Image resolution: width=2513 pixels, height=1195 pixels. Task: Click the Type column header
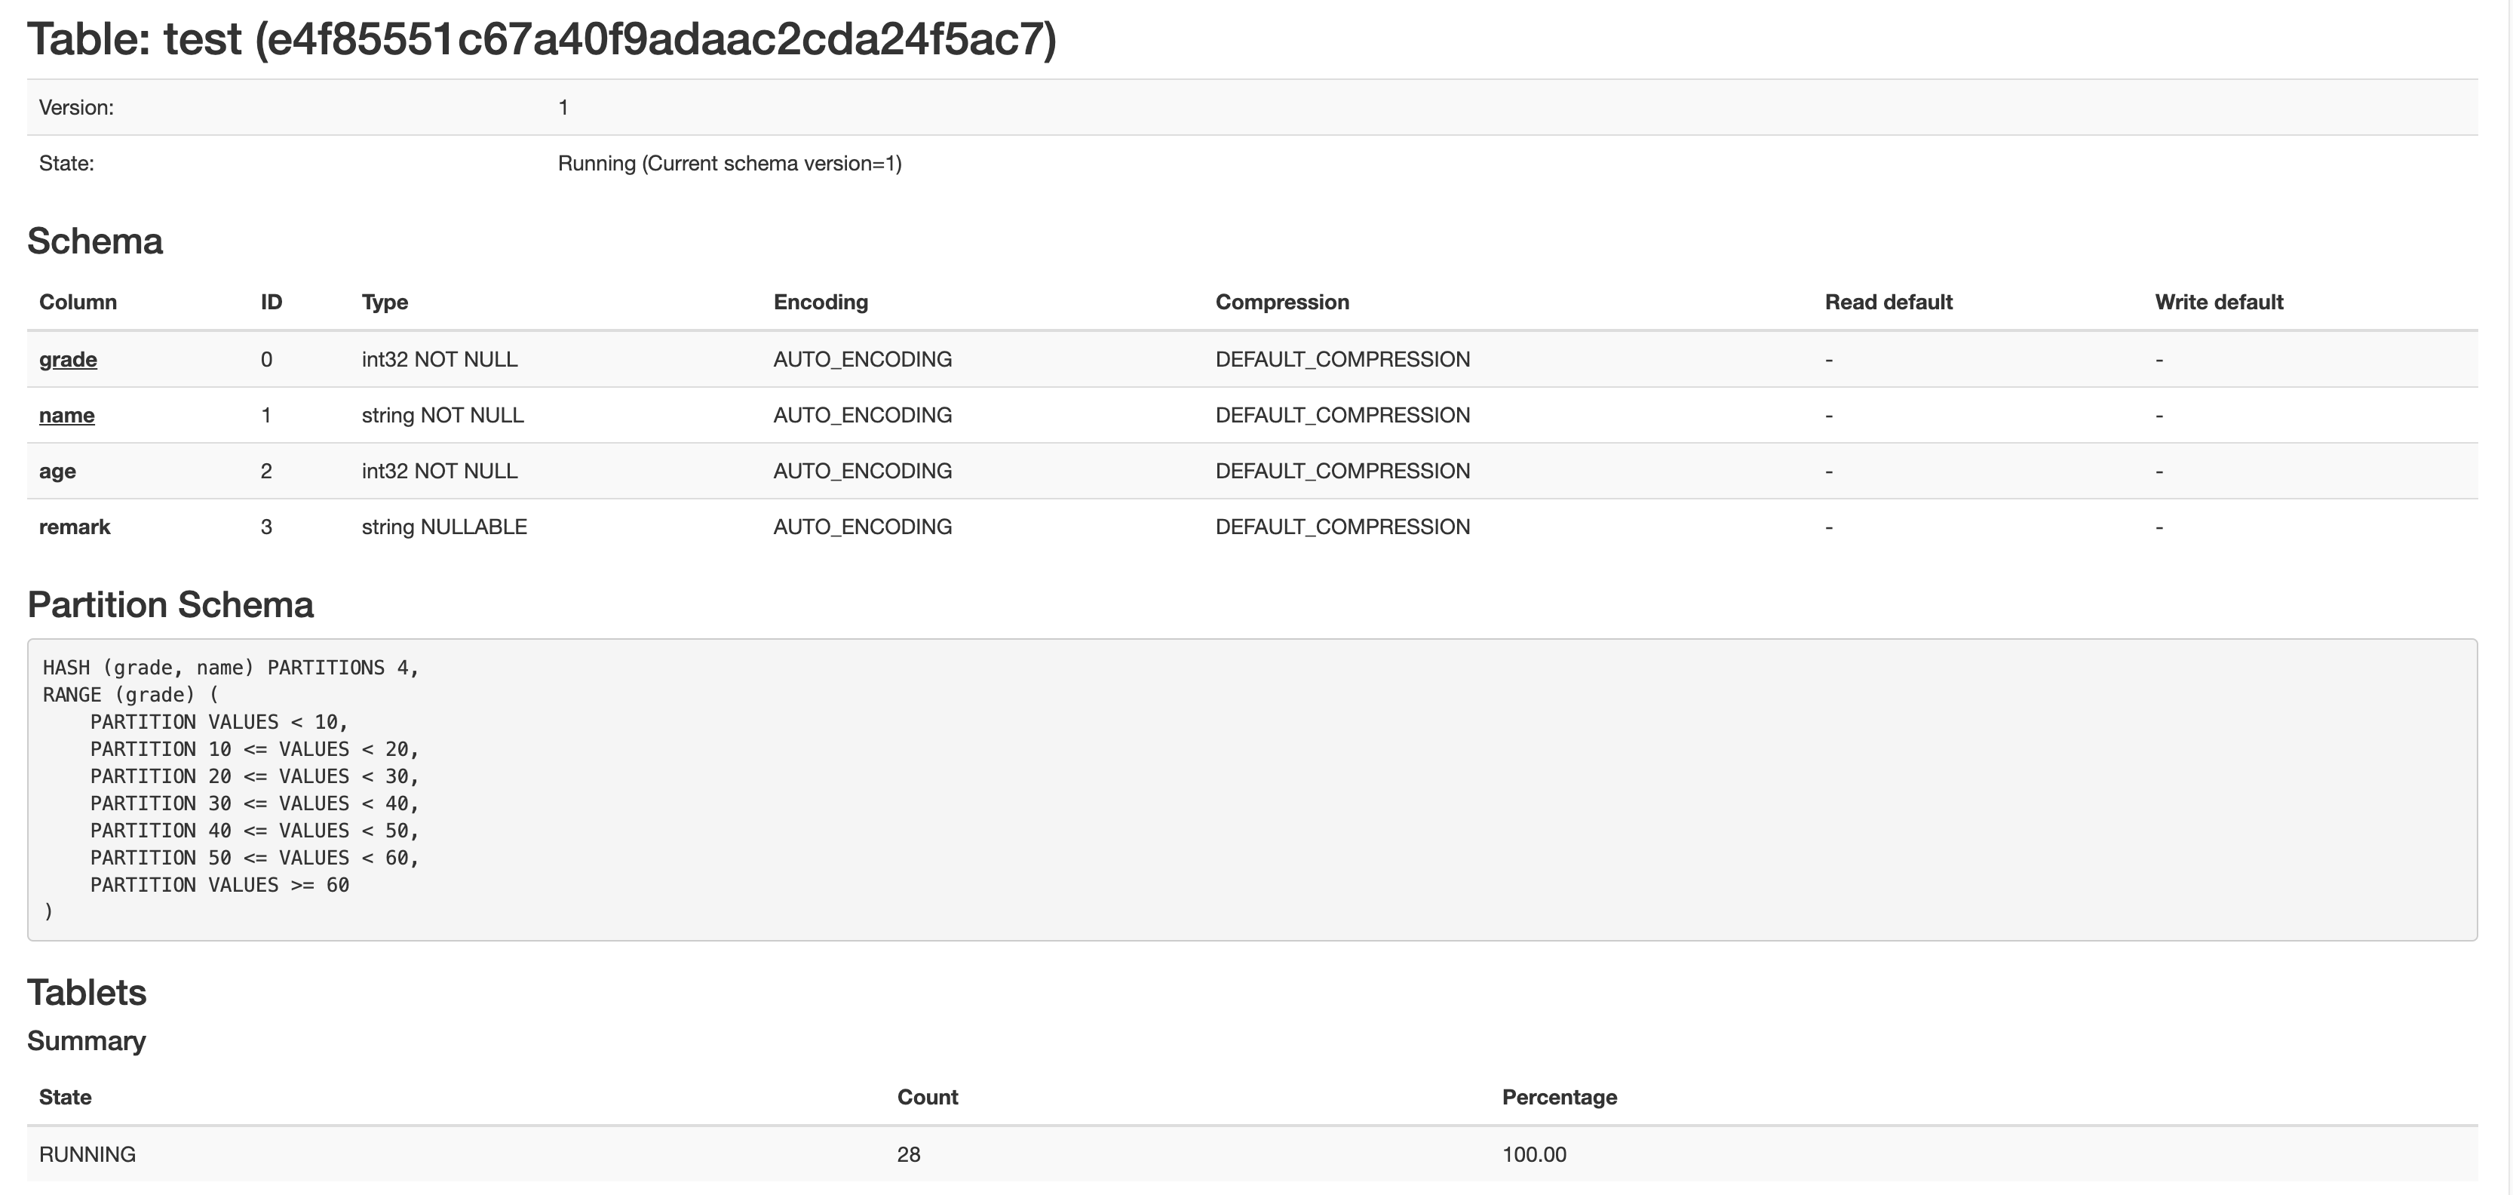pos(383,302)
